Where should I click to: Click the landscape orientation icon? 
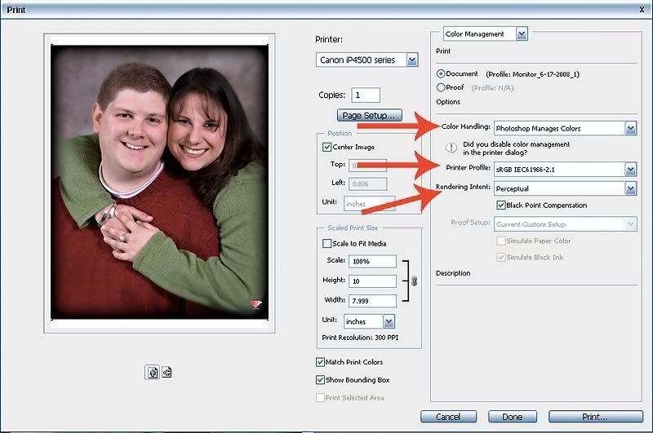[x=167, y=372]
